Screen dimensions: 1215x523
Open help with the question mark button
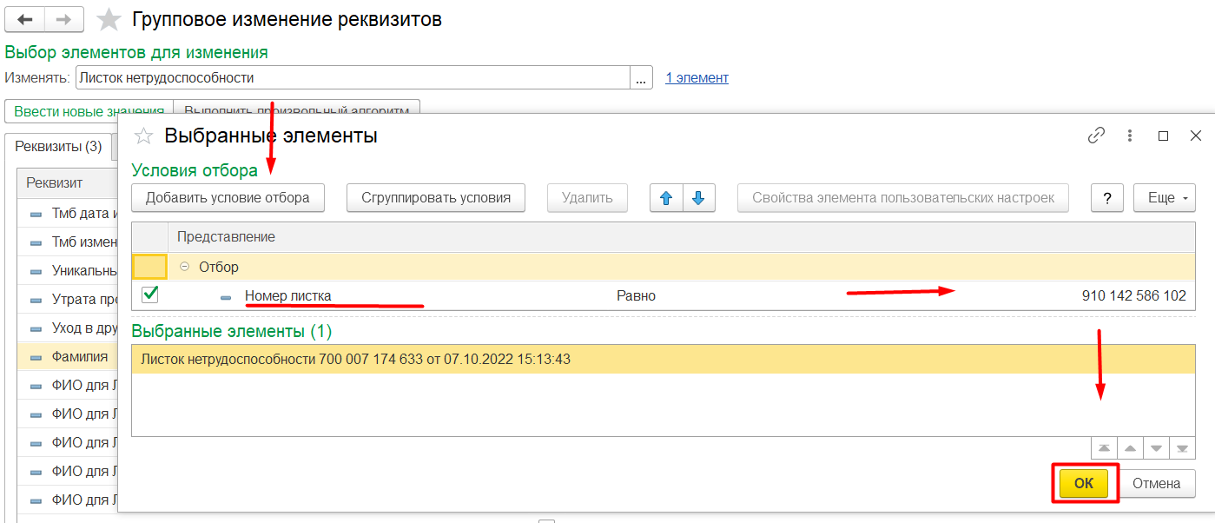[x=1106, y=198]
